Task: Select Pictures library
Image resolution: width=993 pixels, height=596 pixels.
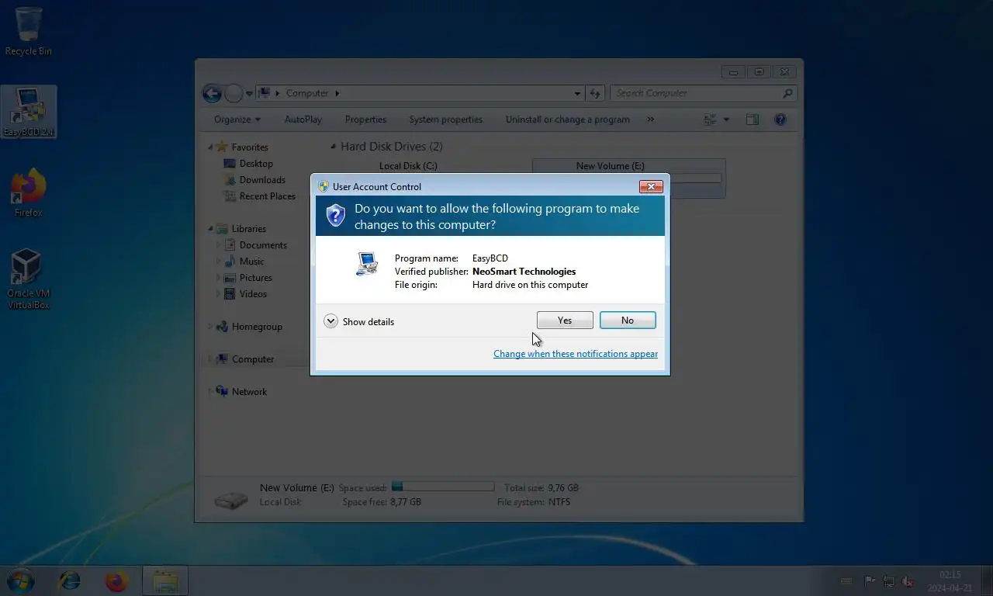Action: pos(255,278)
